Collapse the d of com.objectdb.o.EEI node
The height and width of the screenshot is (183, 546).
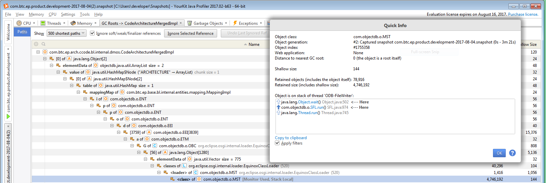[x=112, y=125]
